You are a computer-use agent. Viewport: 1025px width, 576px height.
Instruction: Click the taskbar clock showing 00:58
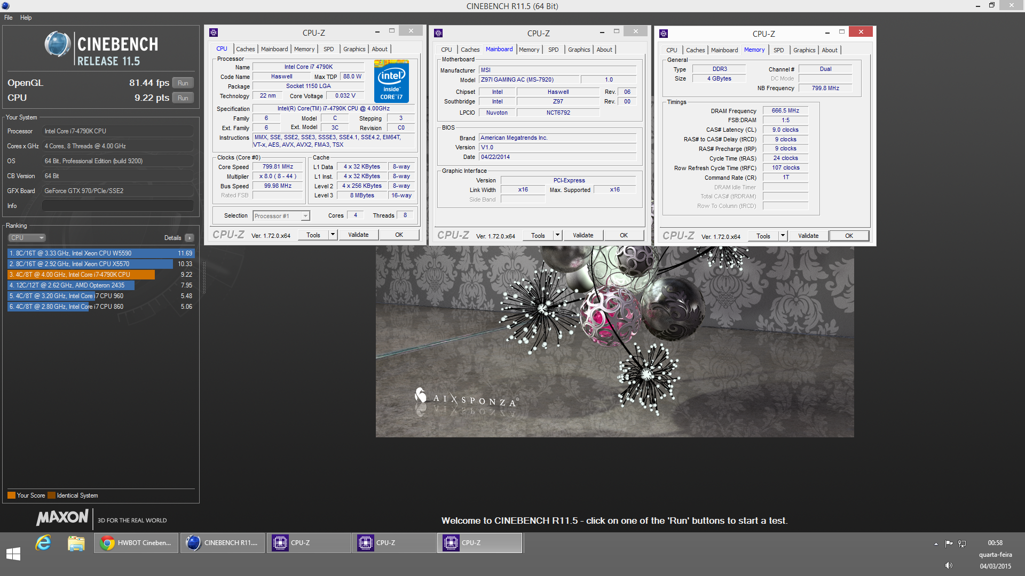(995, 543)
